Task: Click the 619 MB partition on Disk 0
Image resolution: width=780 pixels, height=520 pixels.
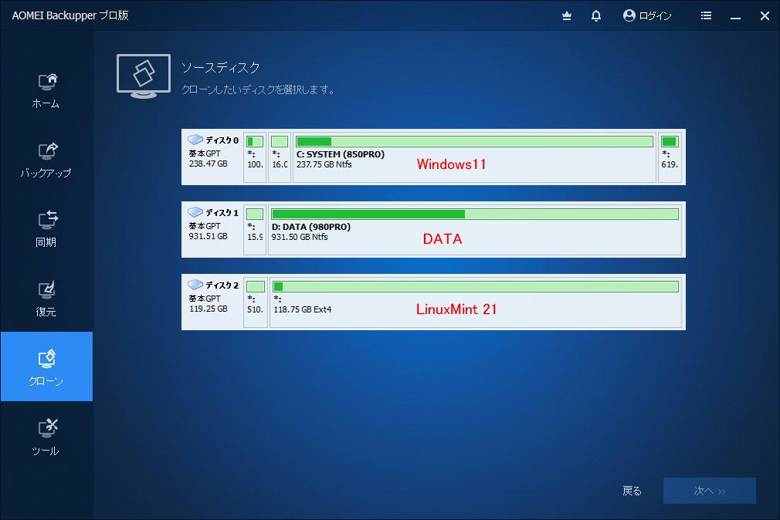Action: [670, 157]
